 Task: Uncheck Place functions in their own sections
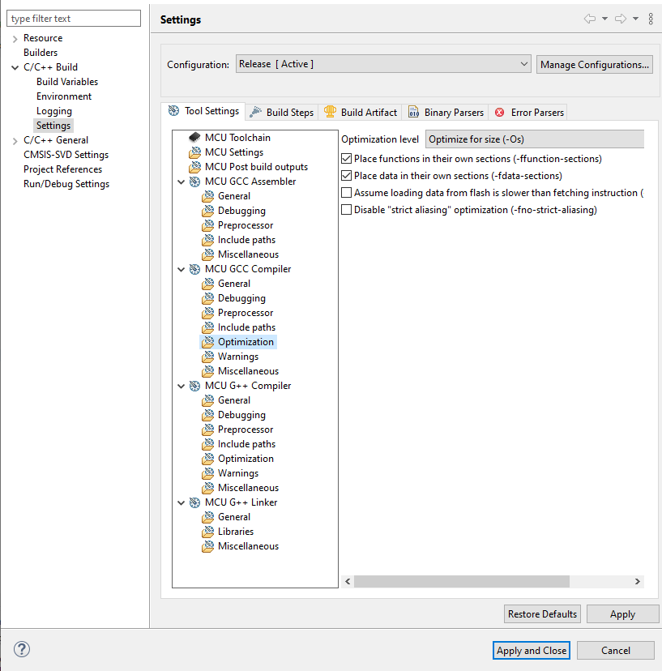tap(346, 159)
